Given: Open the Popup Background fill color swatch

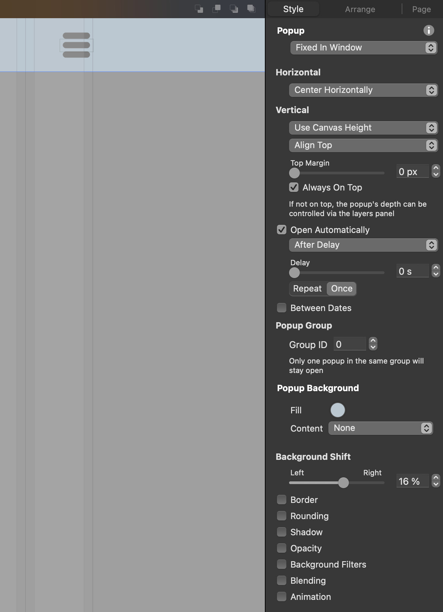Looking at the screenshot, I should 338,410.
